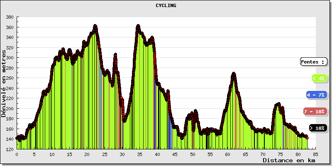Select the black '> 10%' legend swatch
Screen dimensions: 332x166
[318, 128]
